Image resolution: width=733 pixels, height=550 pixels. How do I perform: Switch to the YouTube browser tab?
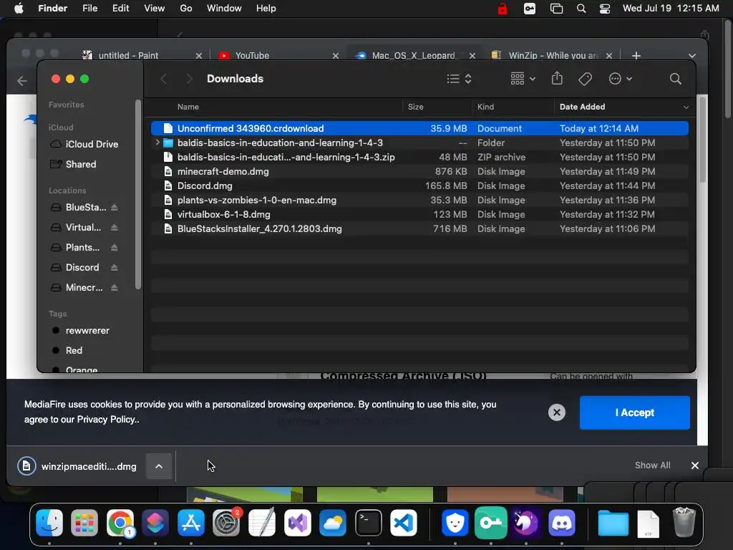277,55
